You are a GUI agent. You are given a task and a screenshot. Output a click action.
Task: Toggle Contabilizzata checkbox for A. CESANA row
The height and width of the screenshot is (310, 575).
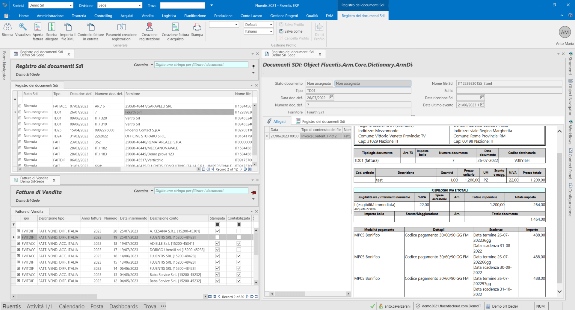pyautogui.click(x=239, y=231)
